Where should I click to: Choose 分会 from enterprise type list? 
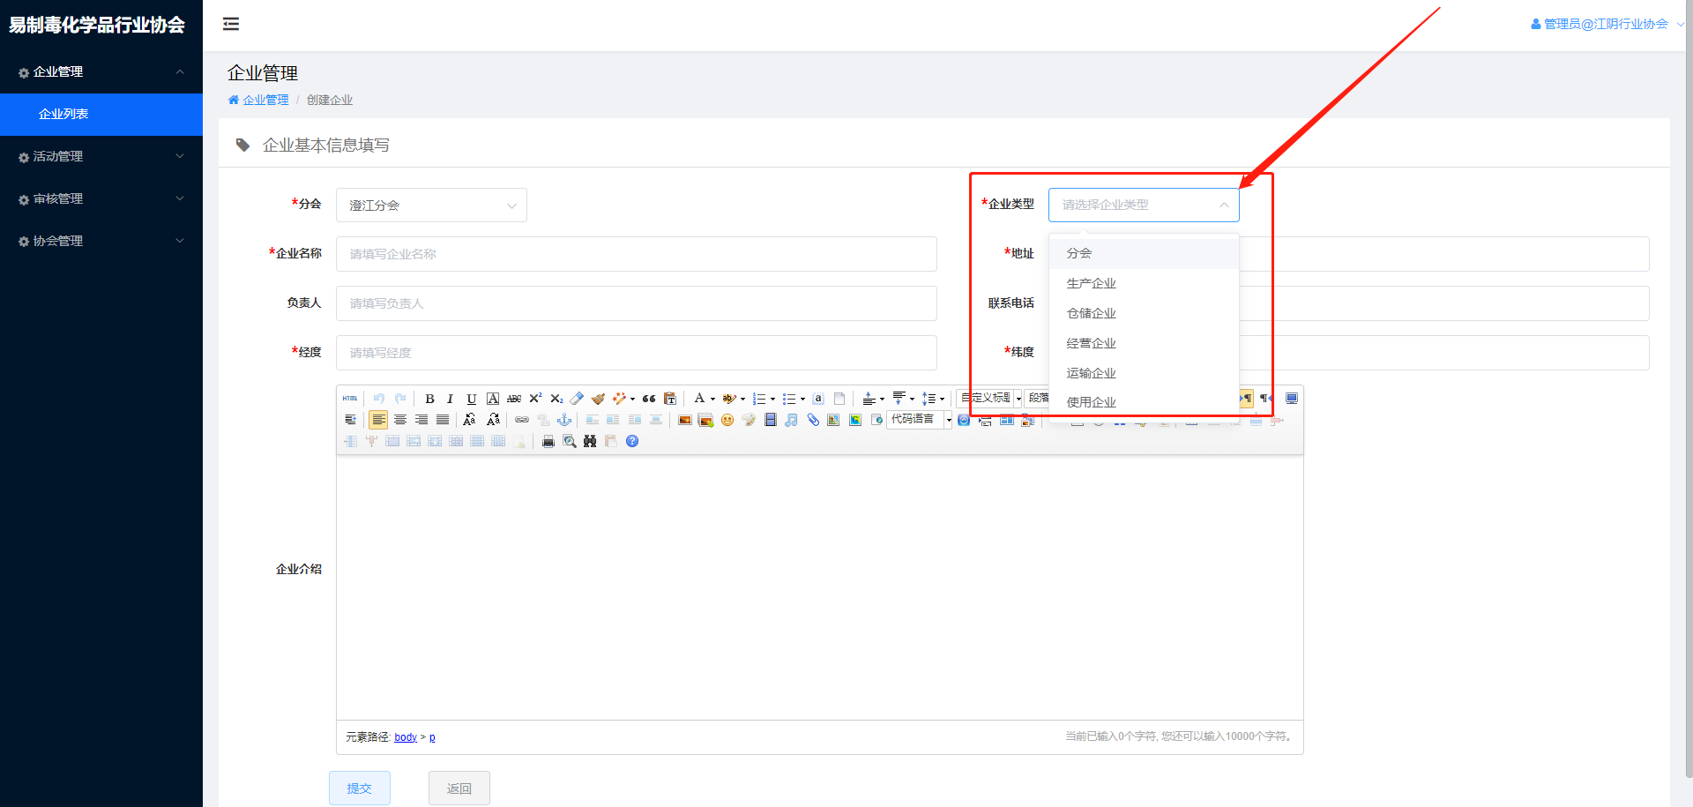[1144, 253]
